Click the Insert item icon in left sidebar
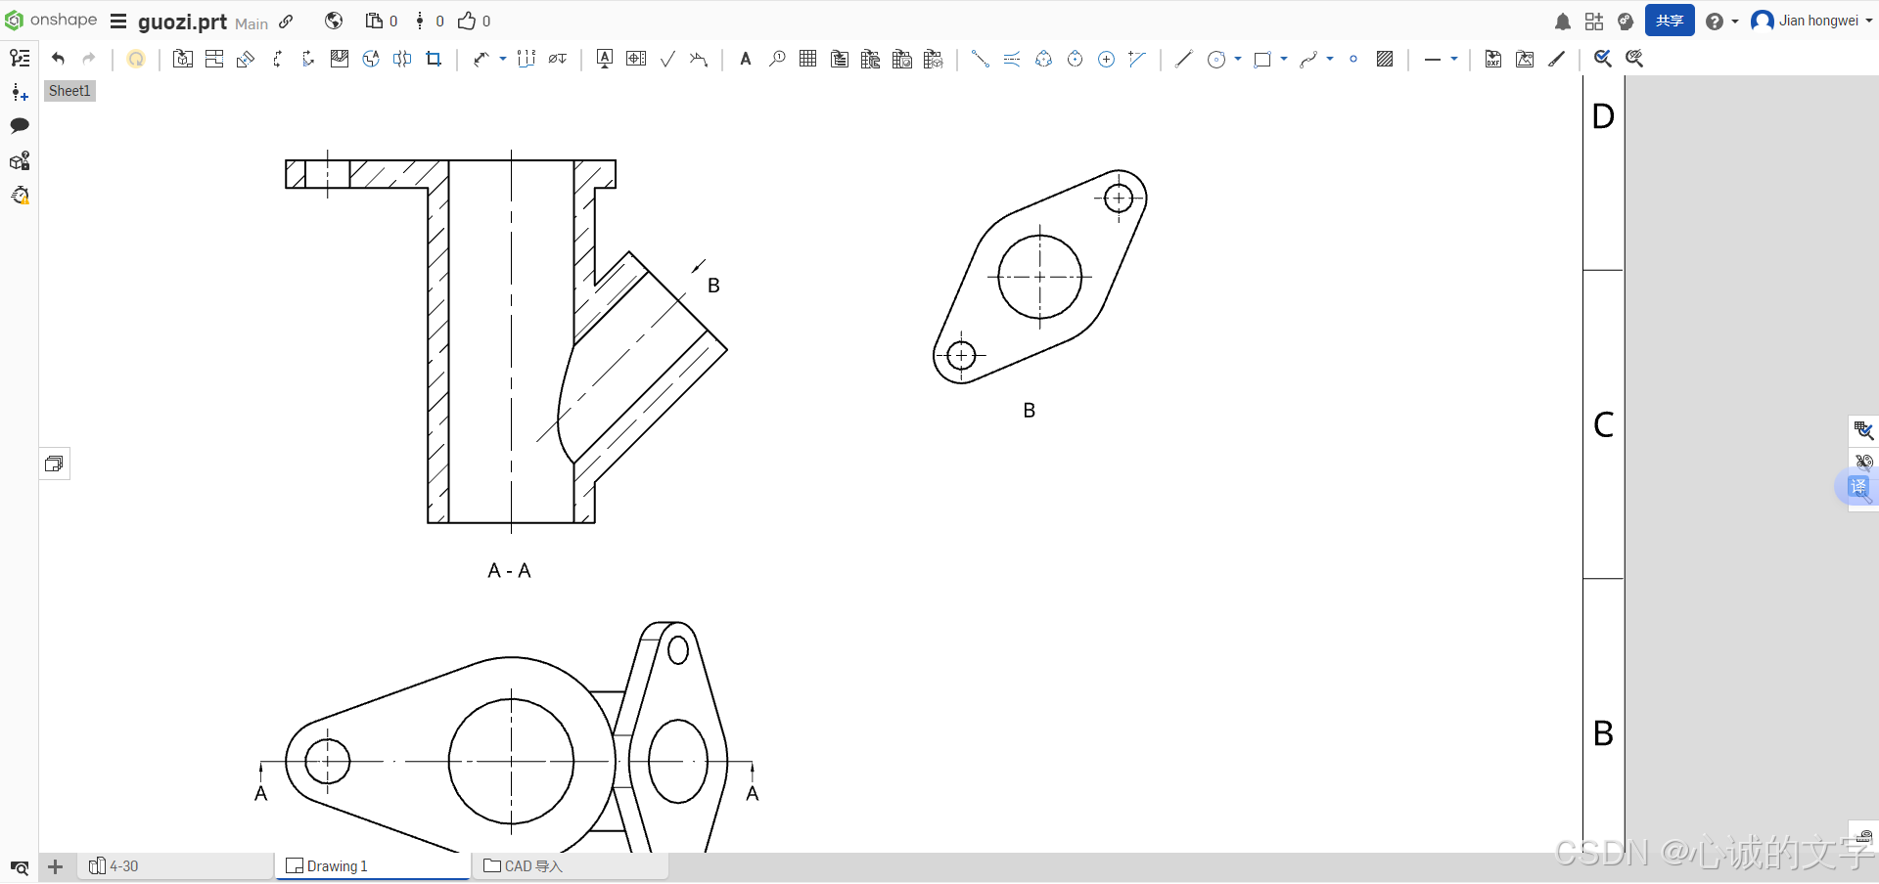This screenshot has height=884, width=1879. 20,92
